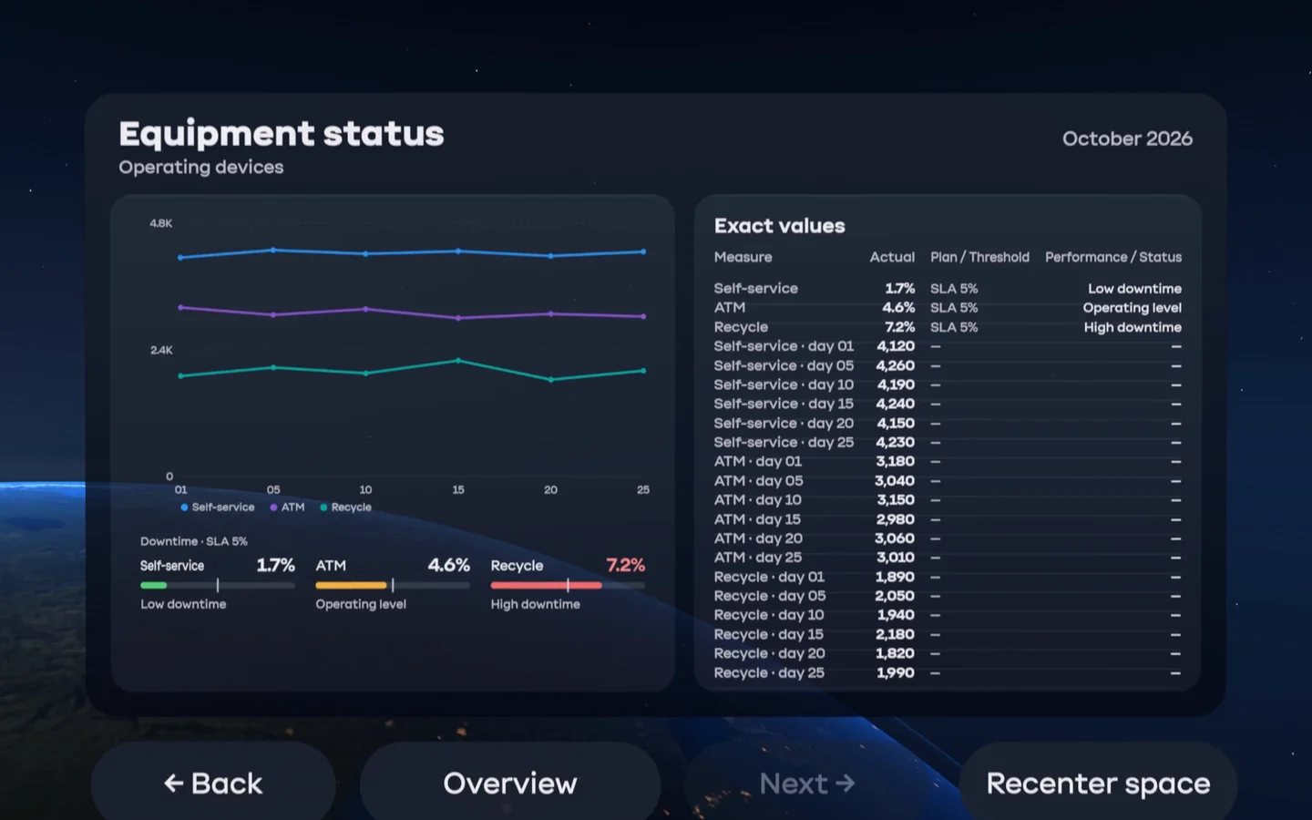Select the Self-service day 20 row
This screenshot has height=820, width=1312.
948,423
